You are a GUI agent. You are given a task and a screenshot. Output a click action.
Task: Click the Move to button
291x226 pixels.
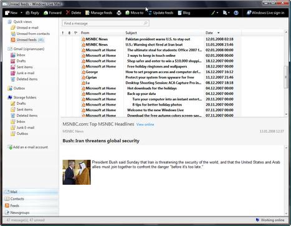click(135, 13)
